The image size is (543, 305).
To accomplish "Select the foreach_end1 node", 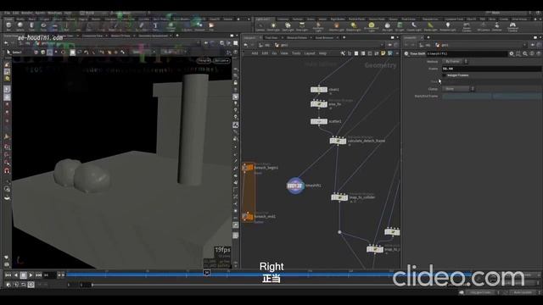I will 248,217.
